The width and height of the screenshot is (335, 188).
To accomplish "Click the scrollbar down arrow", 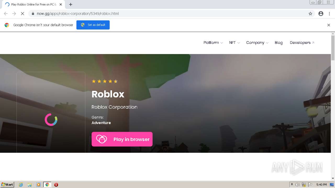I will (333, 178).
